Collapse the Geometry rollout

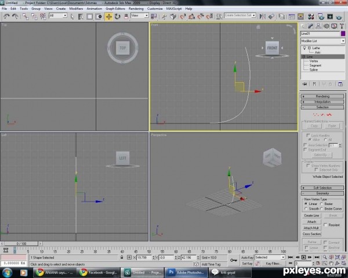[322, 193]
